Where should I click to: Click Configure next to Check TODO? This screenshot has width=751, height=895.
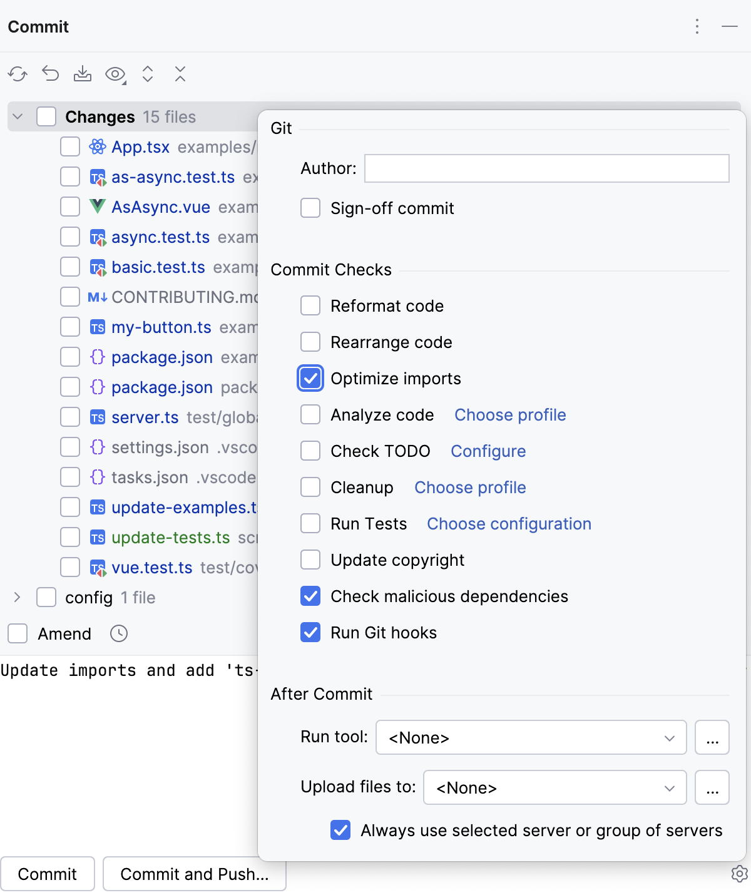[x=488, y=451]
